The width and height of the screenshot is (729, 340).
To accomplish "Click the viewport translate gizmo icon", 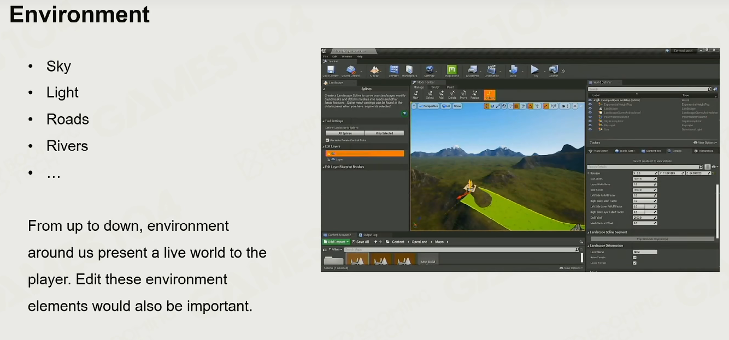I will pos(486,106).
